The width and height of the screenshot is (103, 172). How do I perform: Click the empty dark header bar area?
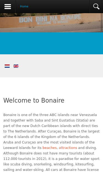59,7
